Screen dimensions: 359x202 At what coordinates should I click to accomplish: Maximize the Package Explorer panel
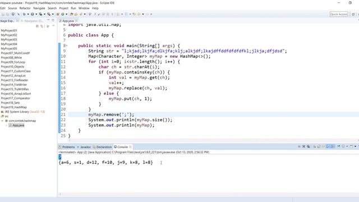pos(53,20)
